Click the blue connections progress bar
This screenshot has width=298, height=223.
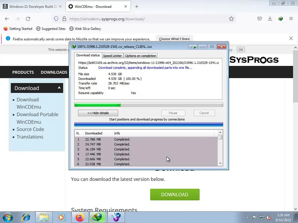pyautogui.click(x=149, y=124)
